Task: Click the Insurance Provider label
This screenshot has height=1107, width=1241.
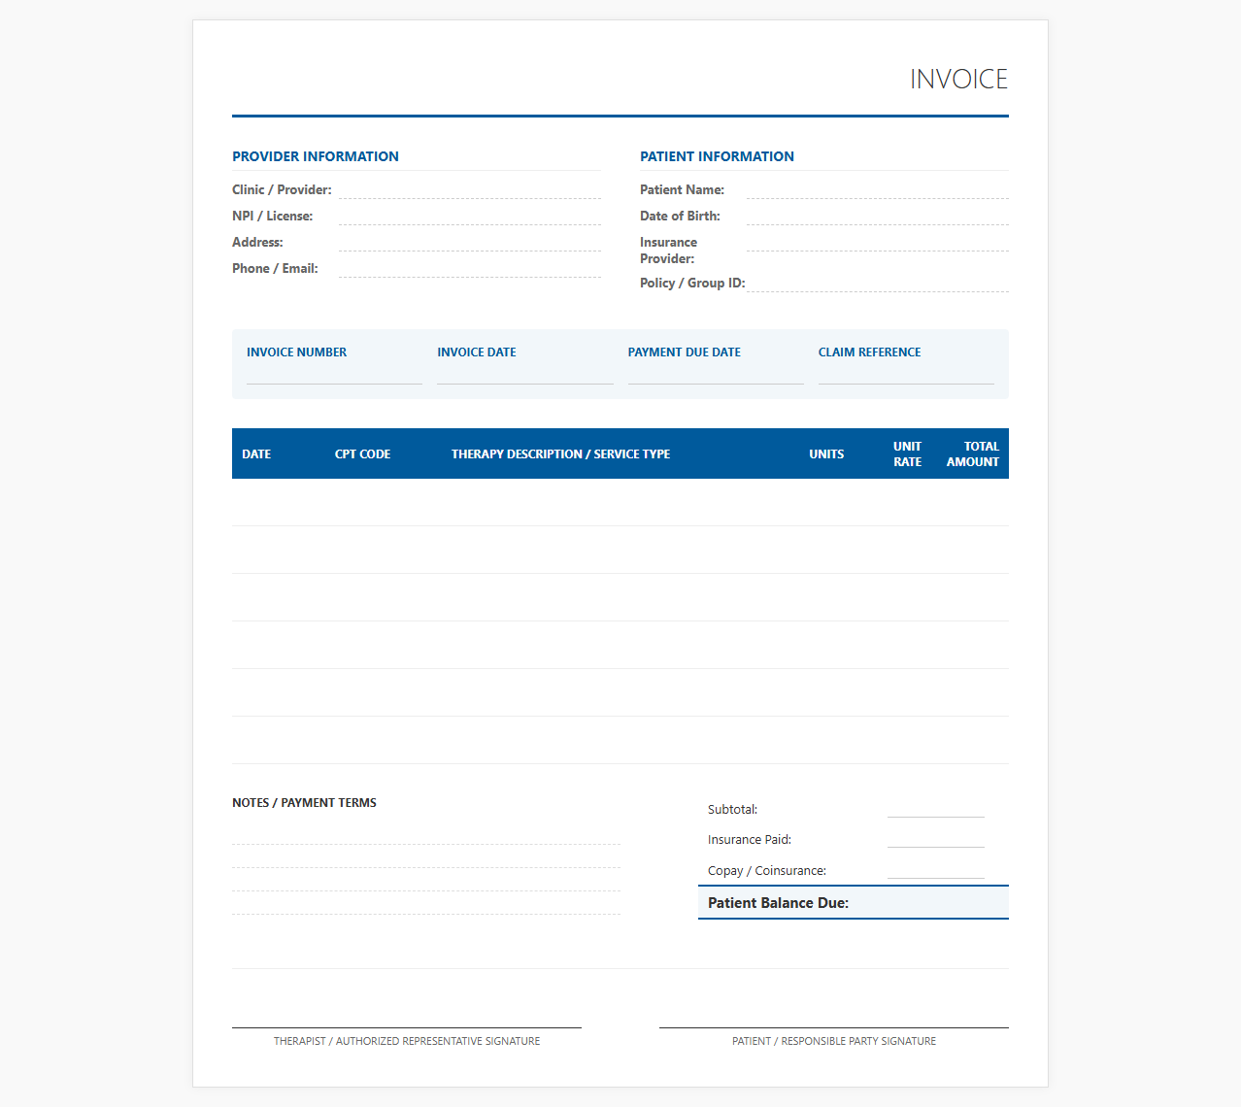Action: 668,251
